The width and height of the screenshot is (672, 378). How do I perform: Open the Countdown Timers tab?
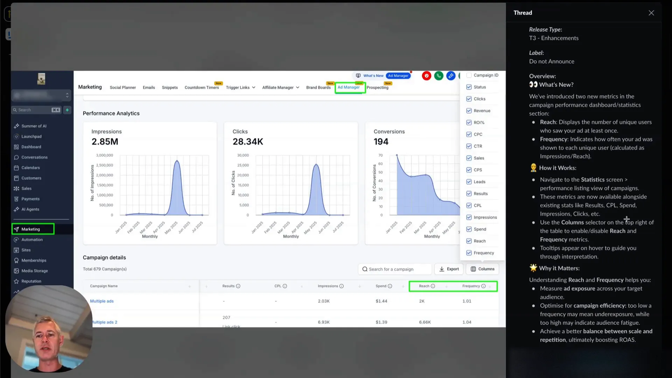coord(202,87)
